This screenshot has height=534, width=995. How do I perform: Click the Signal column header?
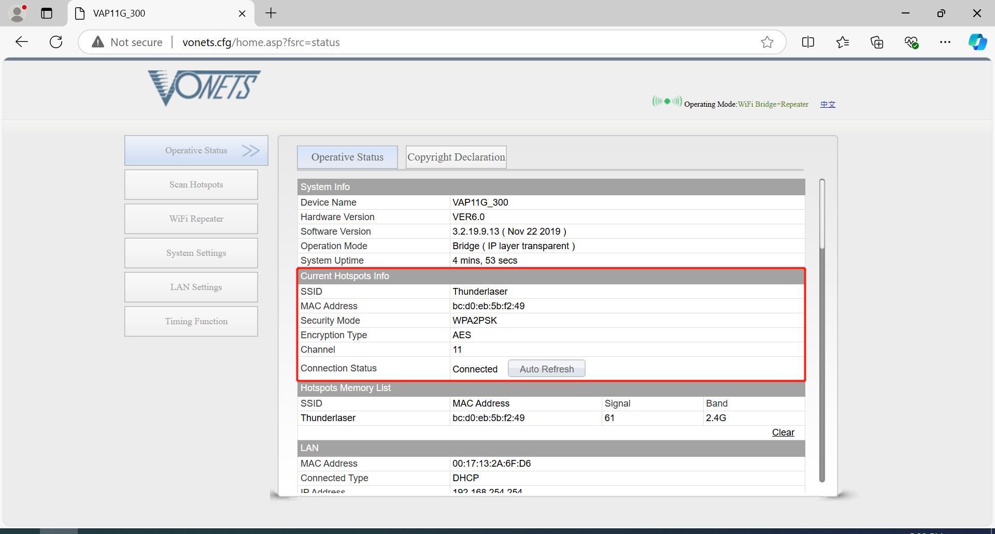click(617, 403)
